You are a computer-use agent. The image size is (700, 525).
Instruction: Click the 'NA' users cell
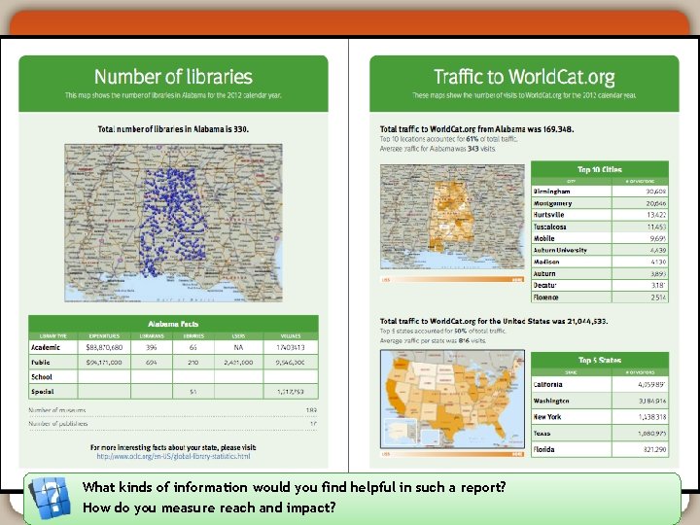pos(238,347)
